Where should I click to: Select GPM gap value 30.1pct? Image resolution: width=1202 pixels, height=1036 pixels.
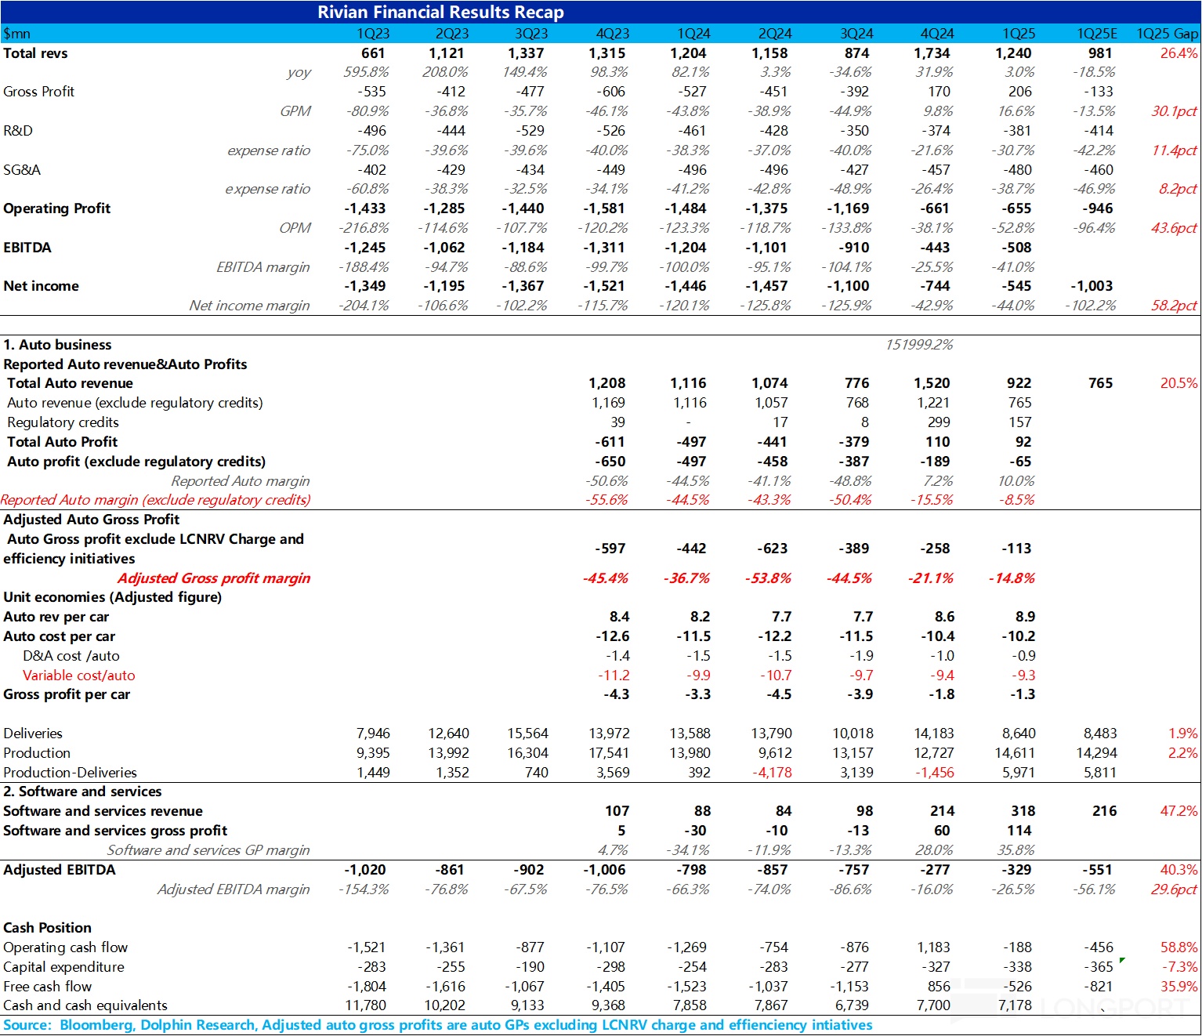pyautogui.click(x=1175, y=111)
